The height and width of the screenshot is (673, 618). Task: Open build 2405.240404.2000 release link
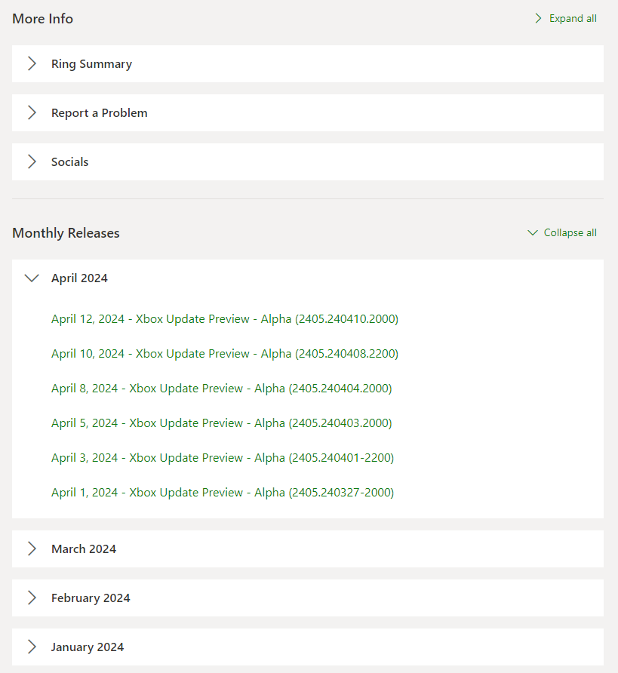pos(221,389)
